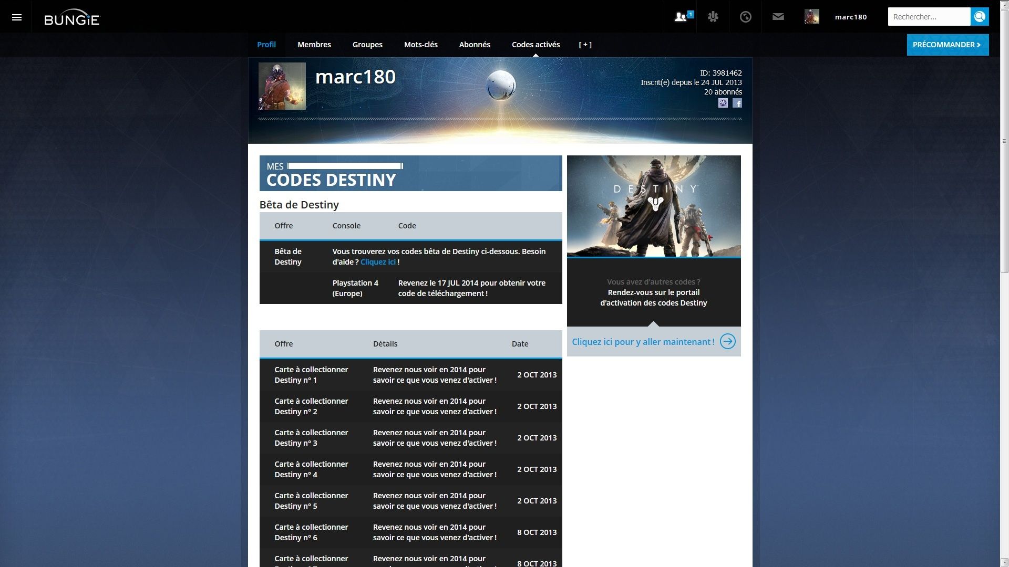Click the Bungie logo
This screenshot has height=567, width=1009.
tap(72, 17)
